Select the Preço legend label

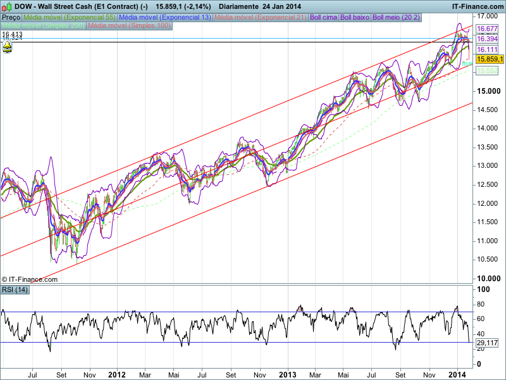coord(11,18)
